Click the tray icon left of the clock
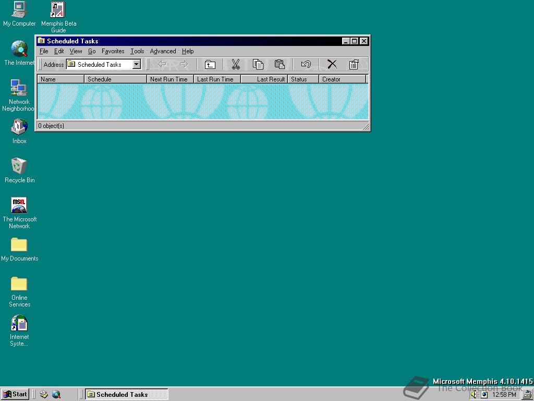 (x=484, y=395)
